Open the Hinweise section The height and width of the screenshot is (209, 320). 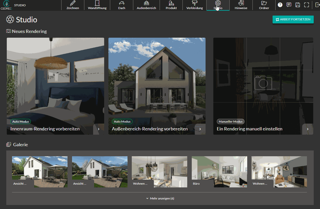coord(241,5)
